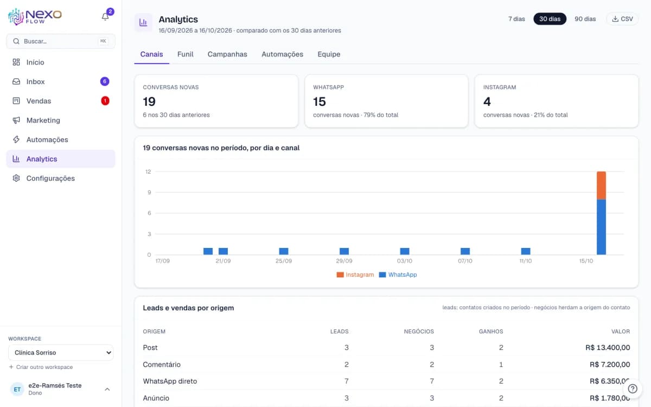Click the VALOR column header

621,331
